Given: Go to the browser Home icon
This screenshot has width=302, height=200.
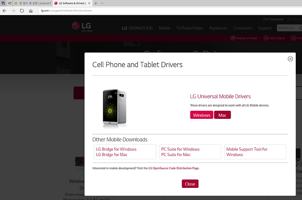Looking at the screenshot, I should coord(31,11).
